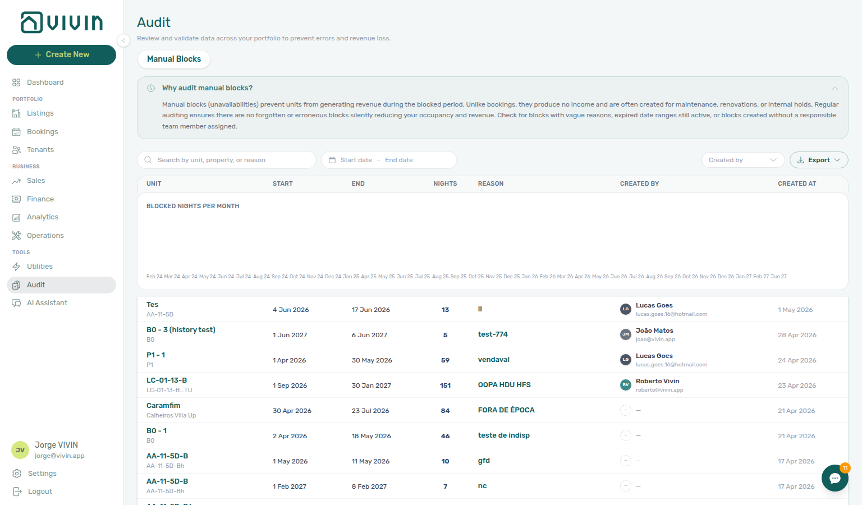Click the Operations tools icon
The width and height of the screenshot is (862, 505).
tap(16, 236)
